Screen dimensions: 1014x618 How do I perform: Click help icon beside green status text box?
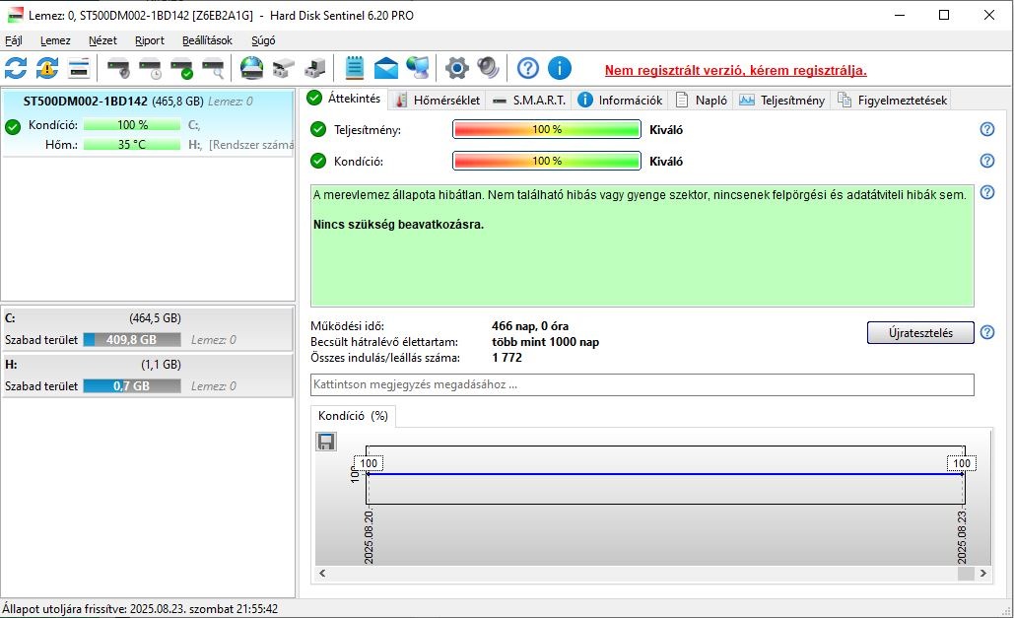(986, 192)
